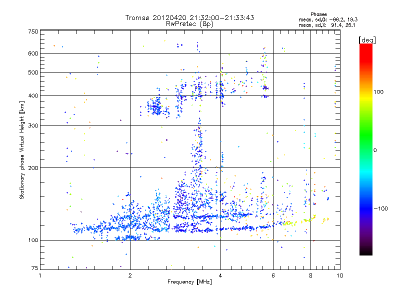400x300 pixels.
Task: Click the 'mean, sd,O: -88.2, 18.3' statistics line
Action: point(328,19)
